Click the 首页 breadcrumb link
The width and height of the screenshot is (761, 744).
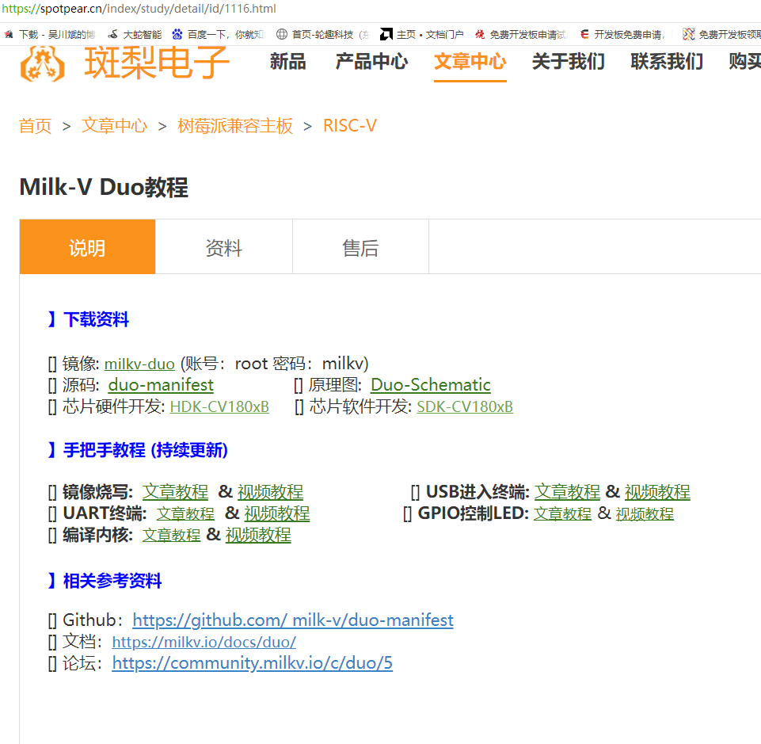(x=35, y=126)
